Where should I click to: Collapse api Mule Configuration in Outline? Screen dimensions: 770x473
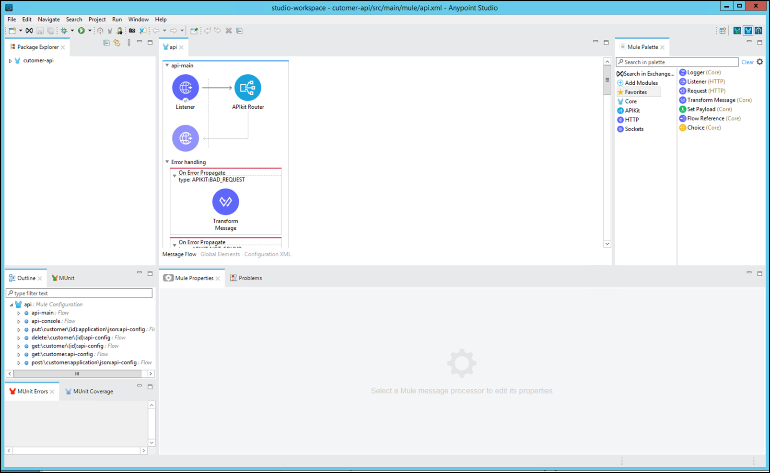pos(11,305)
